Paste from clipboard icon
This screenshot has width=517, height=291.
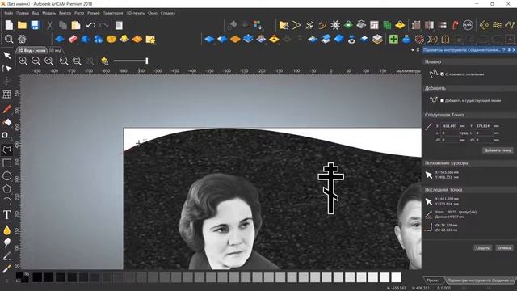pos(76,25)
